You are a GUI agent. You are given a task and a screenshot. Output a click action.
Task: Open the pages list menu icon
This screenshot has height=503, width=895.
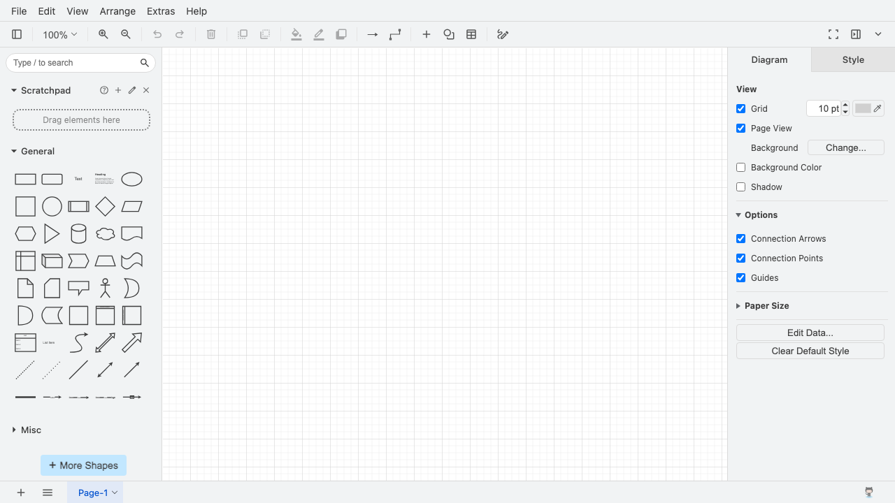click(48, 493)
